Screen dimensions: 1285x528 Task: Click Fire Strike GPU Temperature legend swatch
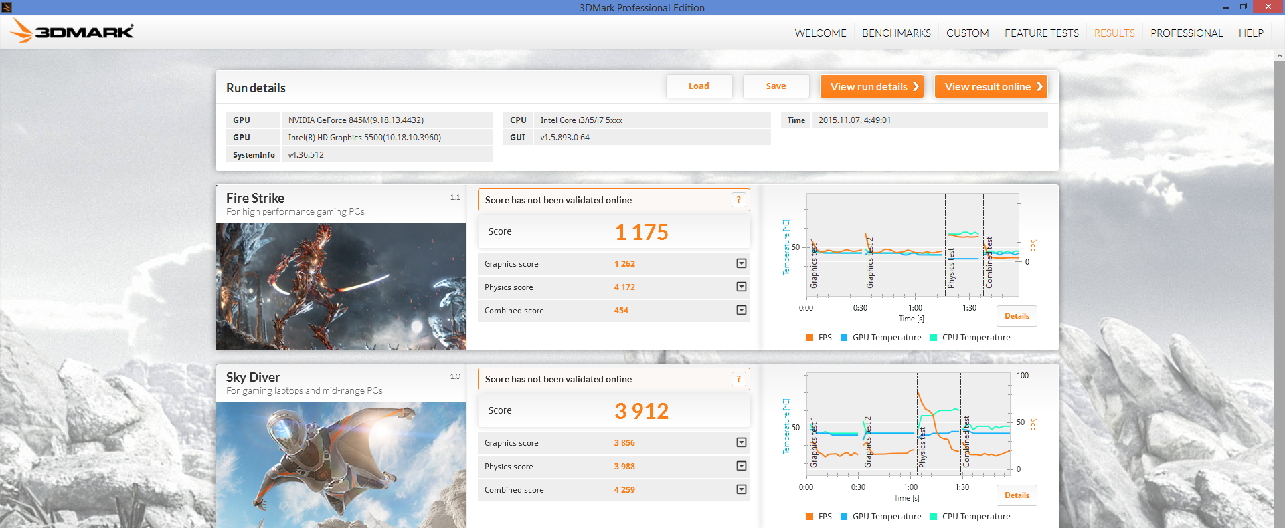[844, 338]
